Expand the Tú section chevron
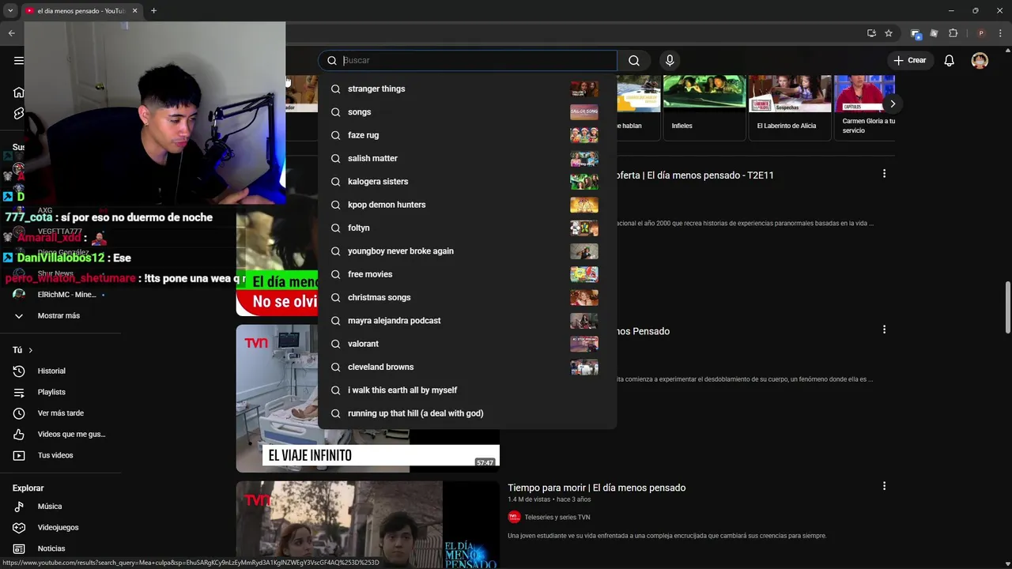The width and height of the screenshot is (1012, 569). 31,350
